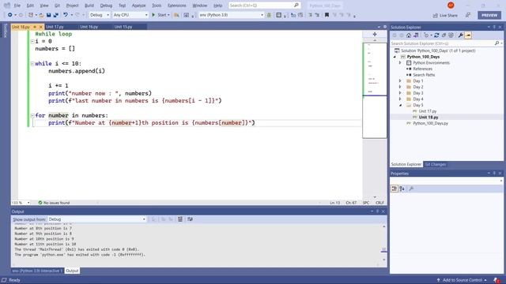This screenshot has height=284, width=506.
Task: Click the Add Environment icon beside env dropdown
Action: pos(269,15)
